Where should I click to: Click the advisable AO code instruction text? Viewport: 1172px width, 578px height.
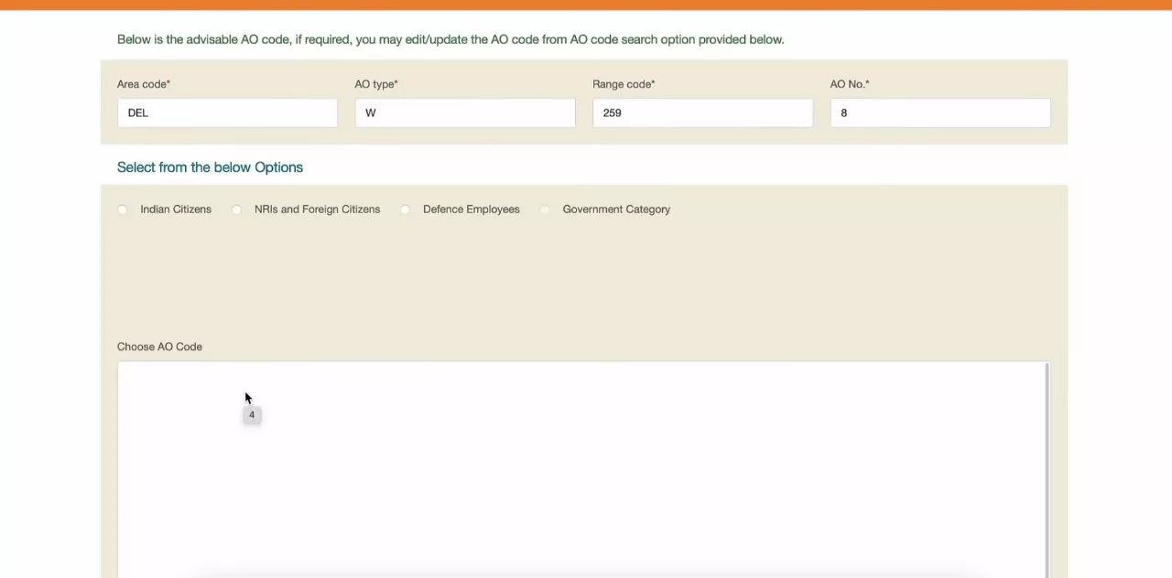(x=450, y=39)
